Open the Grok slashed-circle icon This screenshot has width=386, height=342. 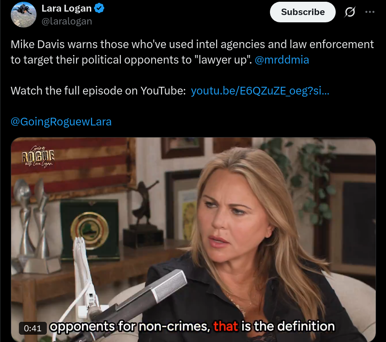[x=349, y=12]
